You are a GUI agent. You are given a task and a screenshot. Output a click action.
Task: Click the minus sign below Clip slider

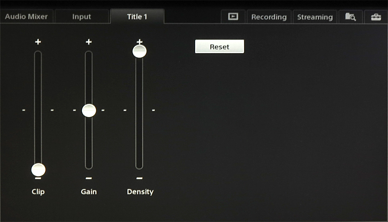click(x=38, y=178)
